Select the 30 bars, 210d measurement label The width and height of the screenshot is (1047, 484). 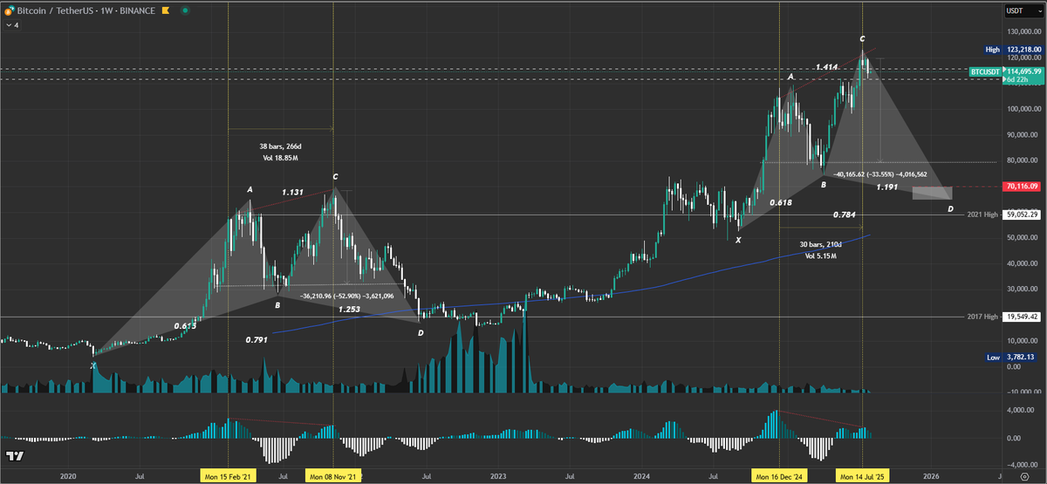coord(820,244)
